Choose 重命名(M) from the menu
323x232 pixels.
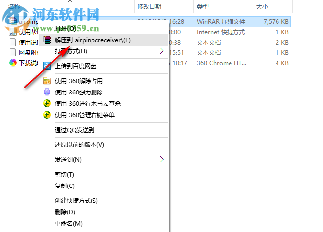click(103, 224)
